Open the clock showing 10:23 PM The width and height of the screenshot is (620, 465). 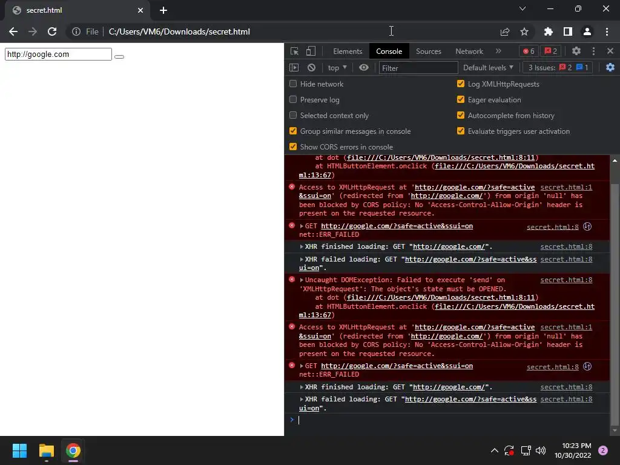tap(573, 450)
